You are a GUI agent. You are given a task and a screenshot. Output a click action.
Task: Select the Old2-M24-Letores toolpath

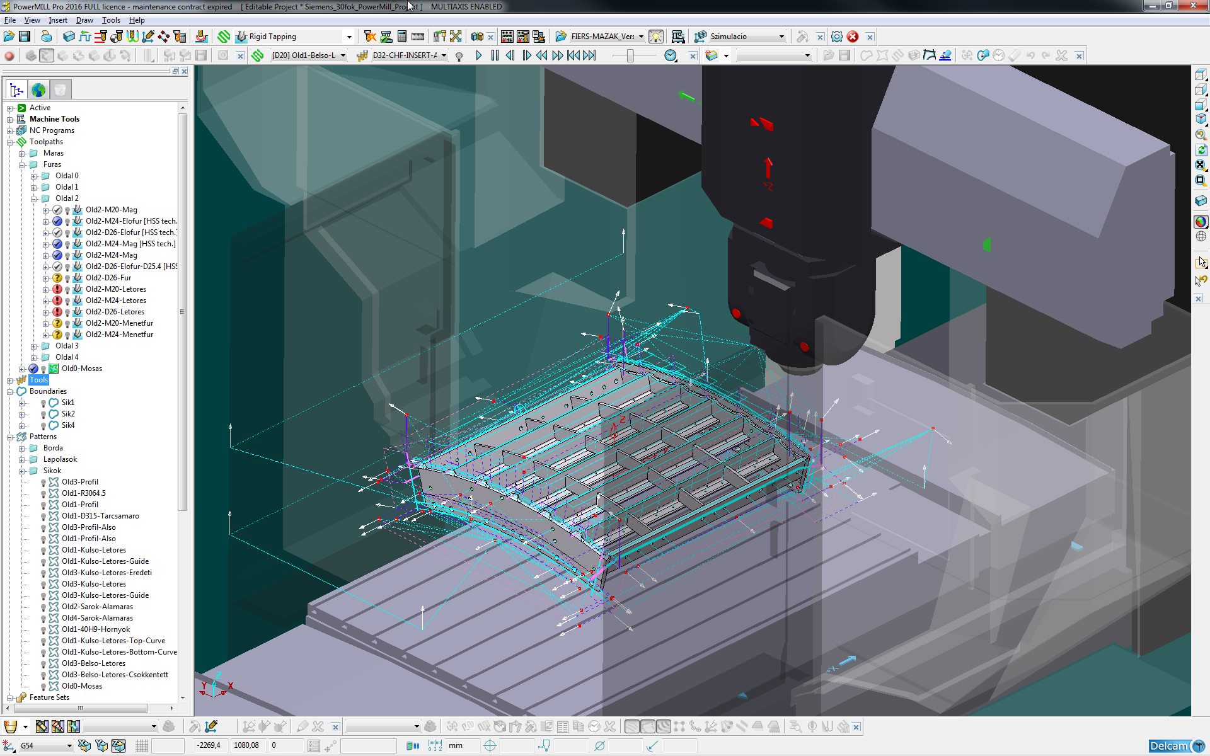tap(116, 301)
